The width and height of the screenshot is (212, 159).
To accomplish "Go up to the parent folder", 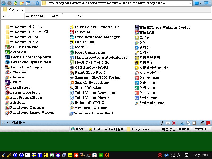I will [16, 3].
